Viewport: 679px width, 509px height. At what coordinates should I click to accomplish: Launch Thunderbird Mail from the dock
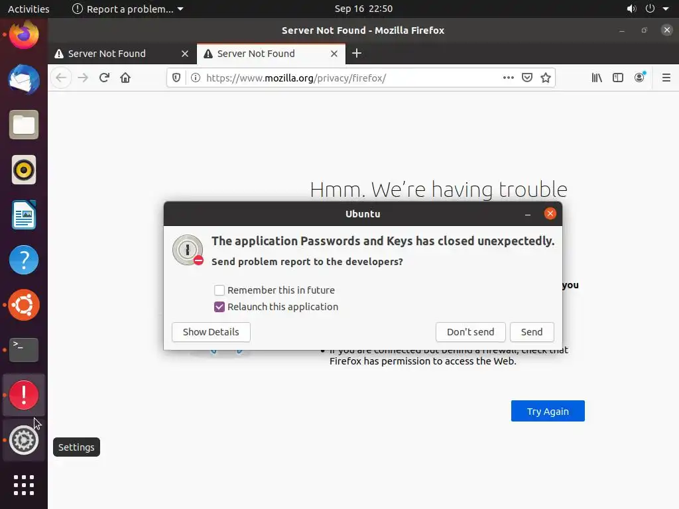click(x=24, y=80)
